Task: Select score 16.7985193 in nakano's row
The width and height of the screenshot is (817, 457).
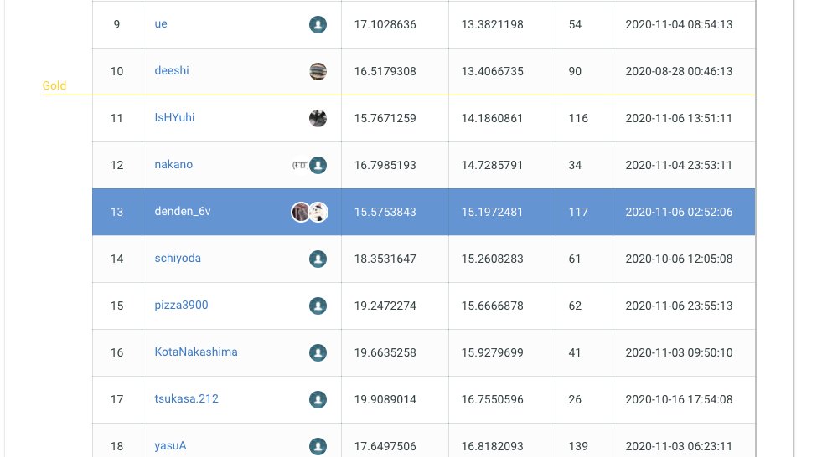Action: click(385, 165)
